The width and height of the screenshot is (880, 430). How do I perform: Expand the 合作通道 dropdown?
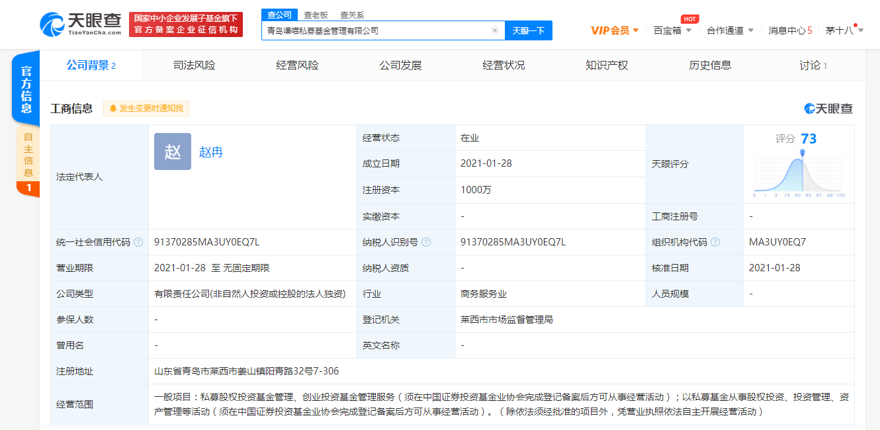coord(730,30)
